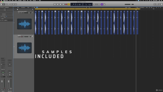Start playback with the Play button
The height and width of the screenshot is (92, 163).
pos(63,4)
